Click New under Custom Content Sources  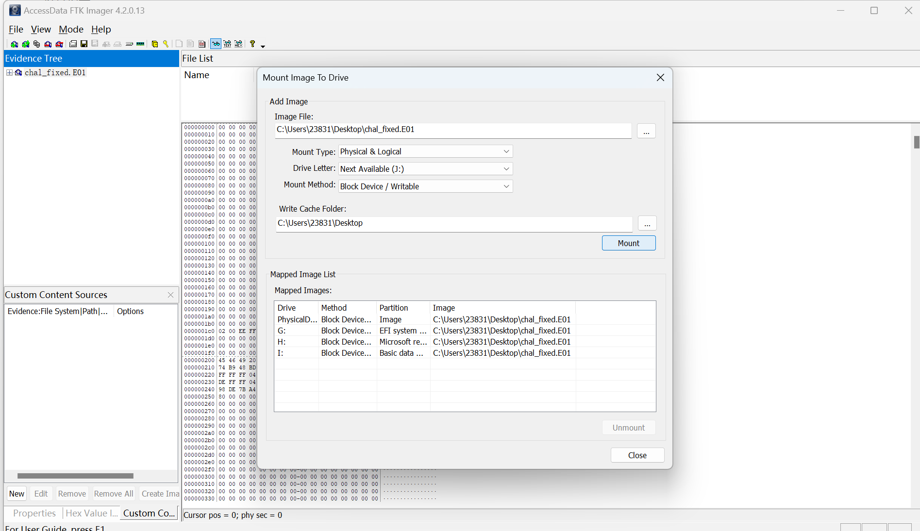17,494
